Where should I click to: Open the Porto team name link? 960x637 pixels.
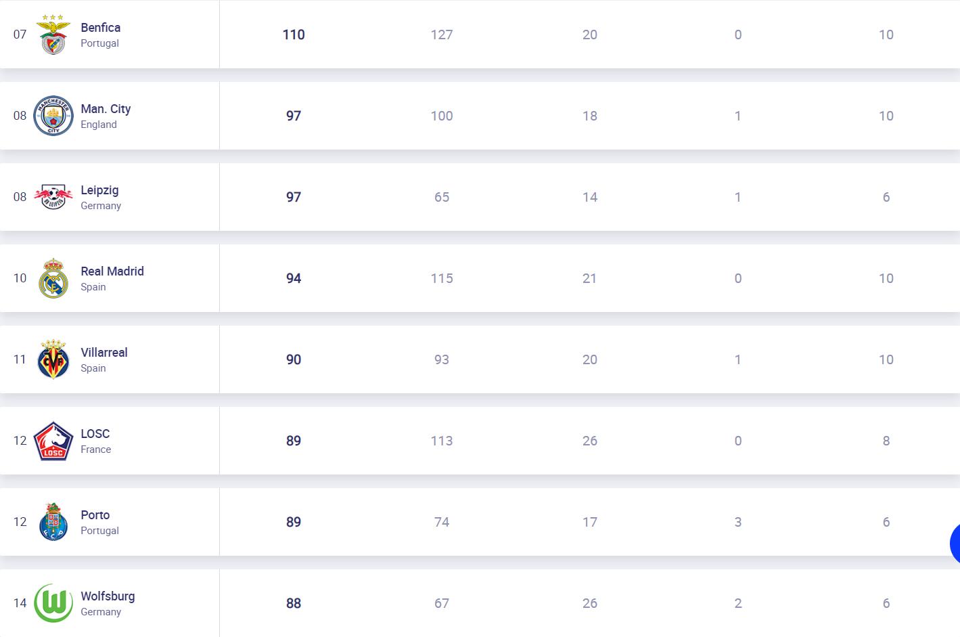(x=95, y=515)
